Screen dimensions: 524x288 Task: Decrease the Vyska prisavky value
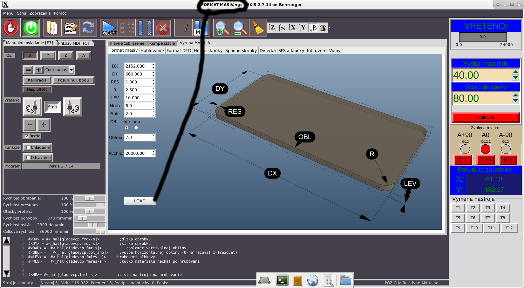[x=515, y=101]
